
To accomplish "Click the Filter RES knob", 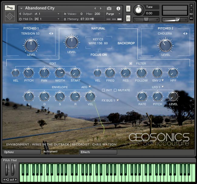I will [x=126, y=73].
